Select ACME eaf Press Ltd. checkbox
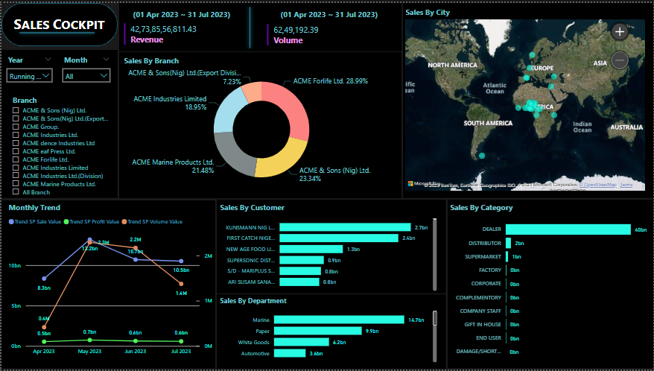The image size is (654, 371). click(x=16, y=151)
